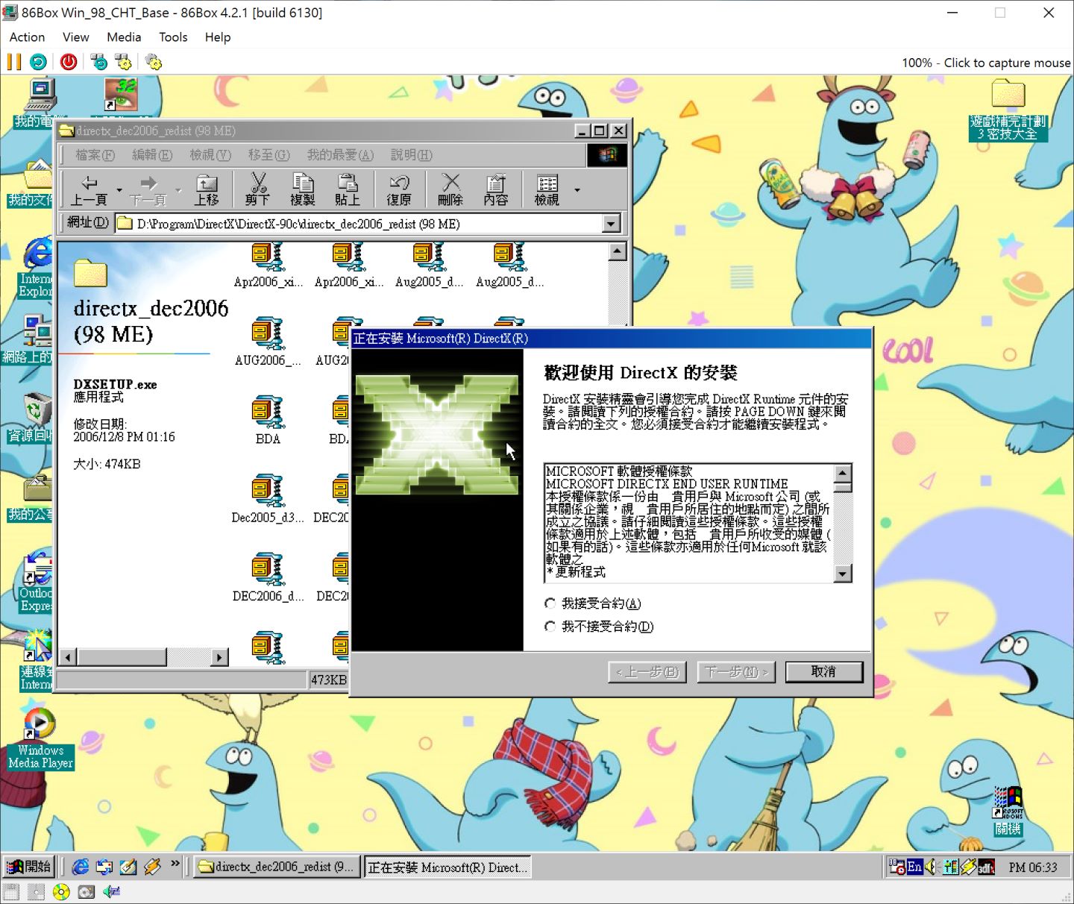Click the 86Box hard reset icon

[38, 62]
